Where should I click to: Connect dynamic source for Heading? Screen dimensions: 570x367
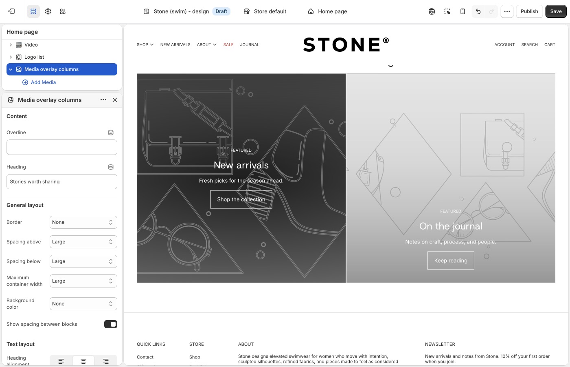[111, 167]
